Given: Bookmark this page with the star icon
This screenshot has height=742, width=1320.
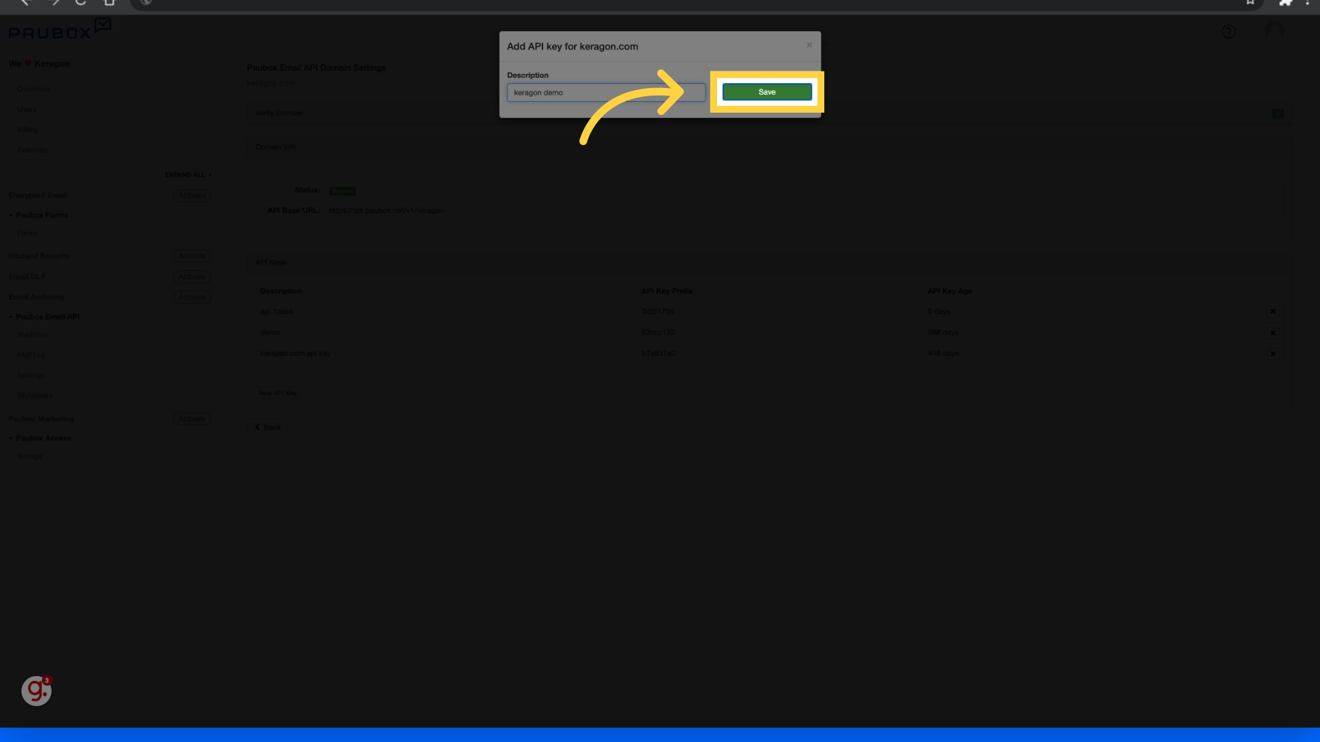Looking at the screenshot, I should pos(1250,2).
